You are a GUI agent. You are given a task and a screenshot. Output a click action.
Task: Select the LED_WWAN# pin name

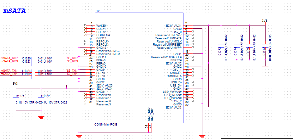tap(172, 92)
